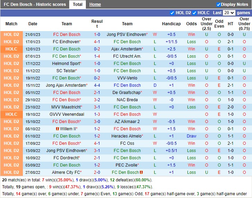Click Almere City FC team name
The height and width of the screenshot is (198, 252).
tap(66, 172)
